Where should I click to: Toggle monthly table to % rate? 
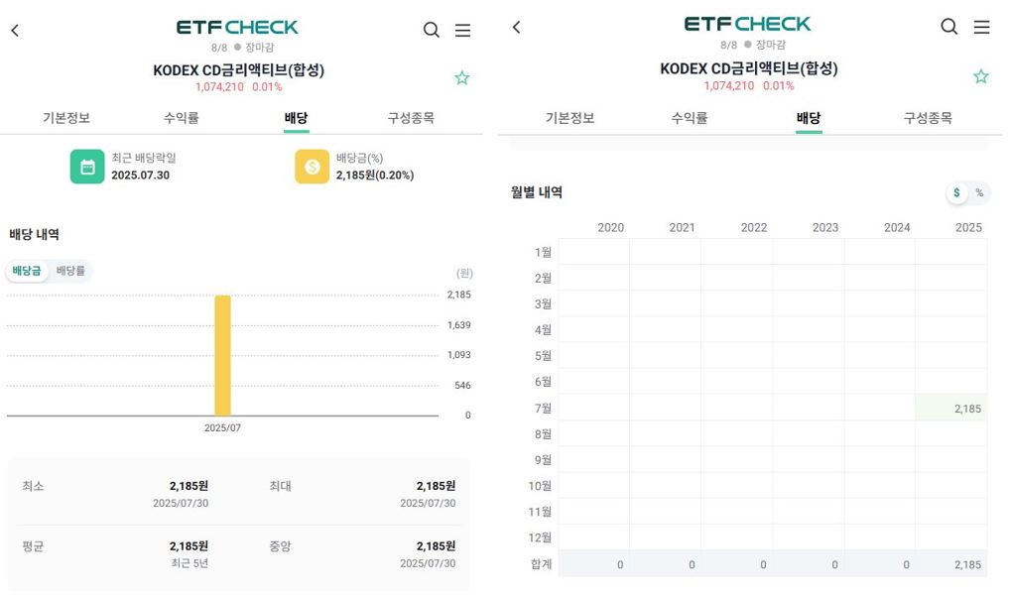pos(979,193)
